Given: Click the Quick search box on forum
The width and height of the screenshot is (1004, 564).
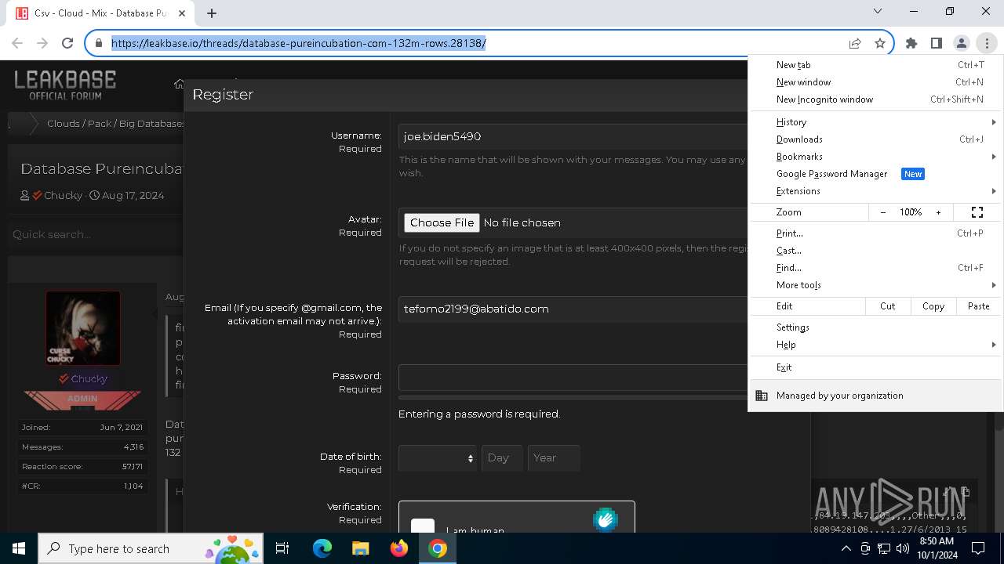Looking at the screenshot, I should pyautogui.click(x=95, y=234).
